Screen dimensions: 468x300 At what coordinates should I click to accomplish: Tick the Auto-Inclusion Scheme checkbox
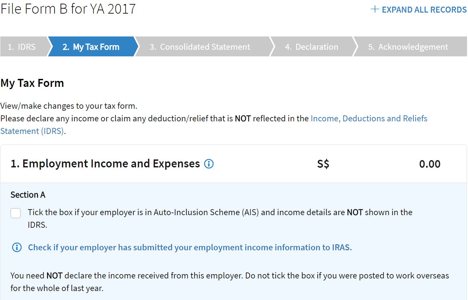(16, 213)
